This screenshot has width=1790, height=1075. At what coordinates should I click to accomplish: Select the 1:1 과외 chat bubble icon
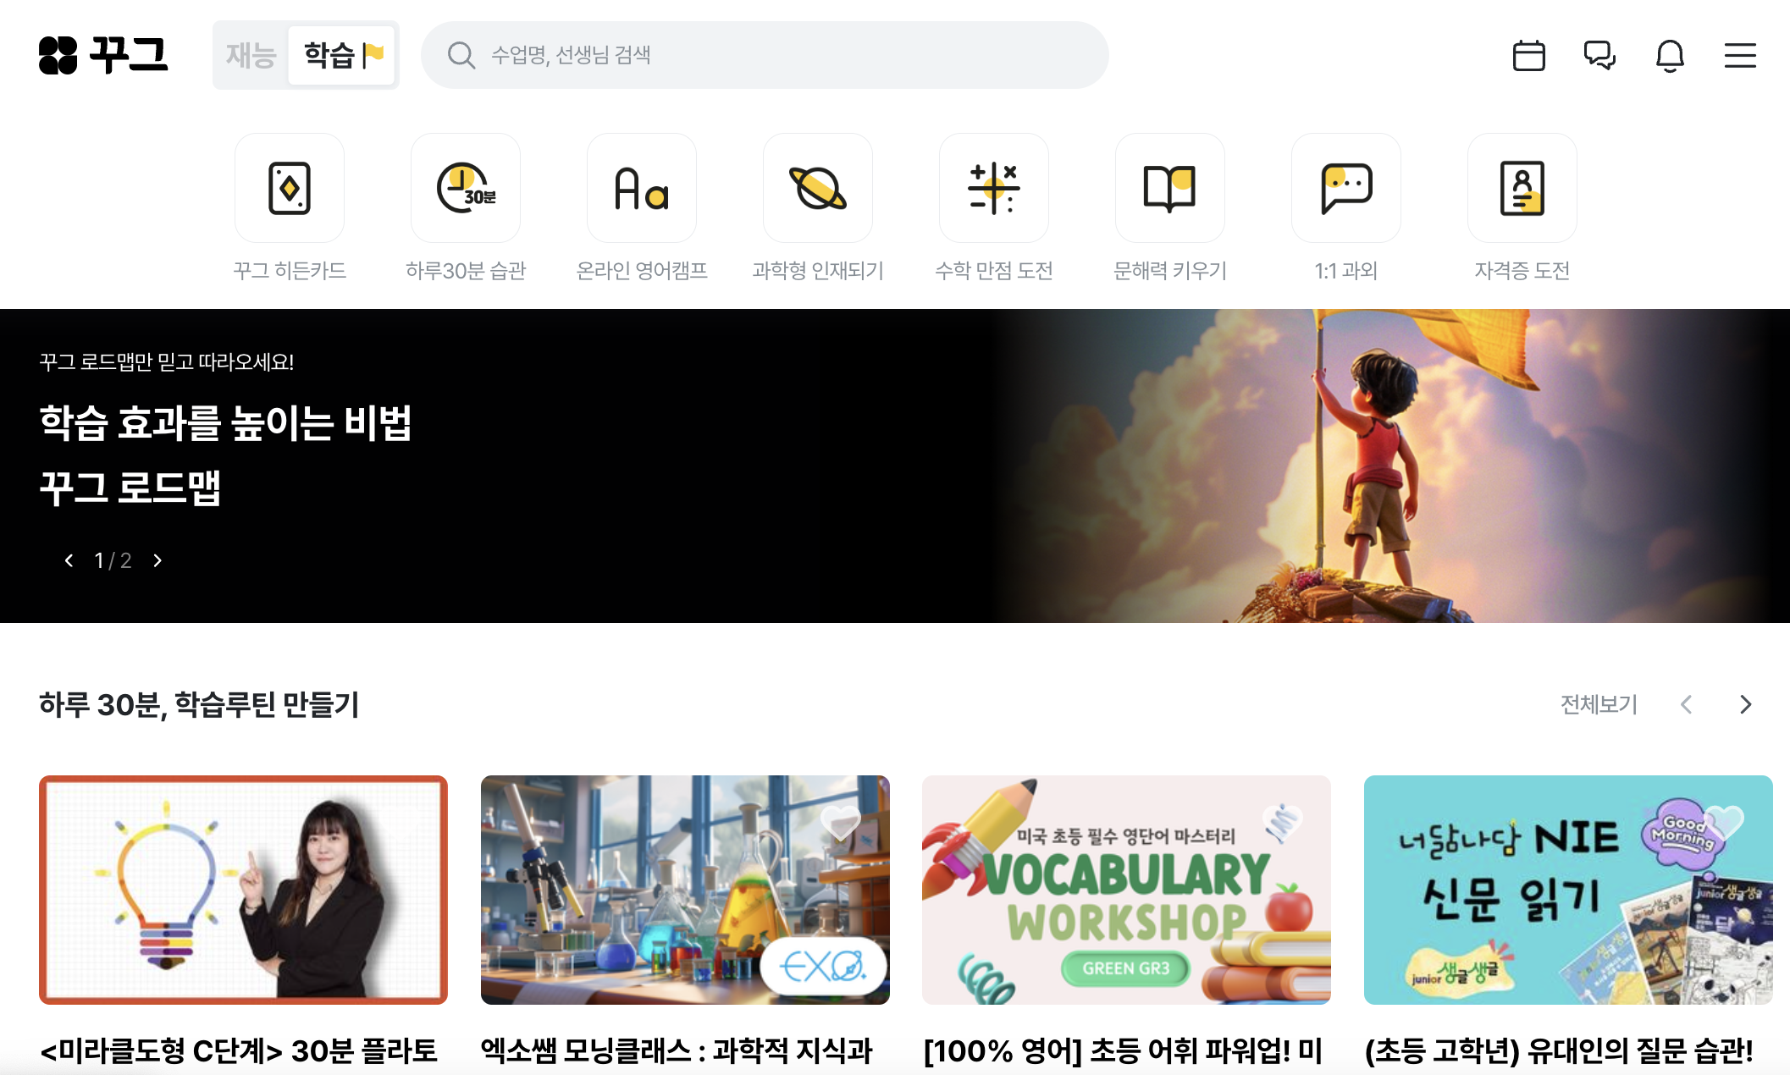1346,188
